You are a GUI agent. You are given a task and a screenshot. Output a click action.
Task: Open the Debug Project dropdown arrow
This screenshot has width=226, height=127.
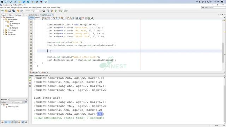coord(63,11)
